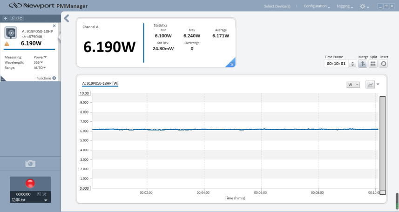Viewport: 399px width, 212px height.
Task: Click the orange warning triangle icon
Action: 7,44
